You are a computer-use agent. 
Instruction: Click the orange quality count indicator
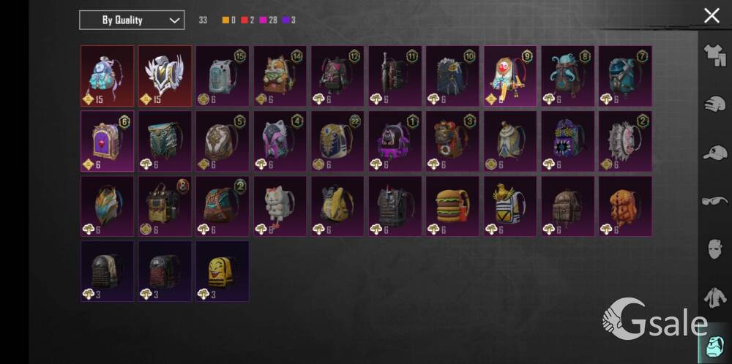click(228, 20)
